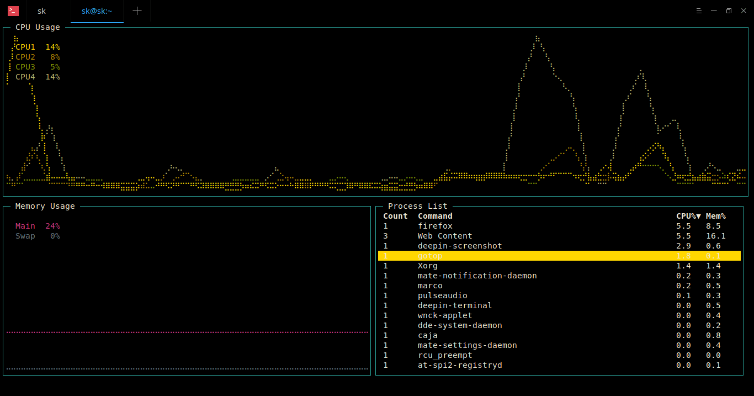
Task: Select the sk@sk:~ tab
Action: (97, 11)
